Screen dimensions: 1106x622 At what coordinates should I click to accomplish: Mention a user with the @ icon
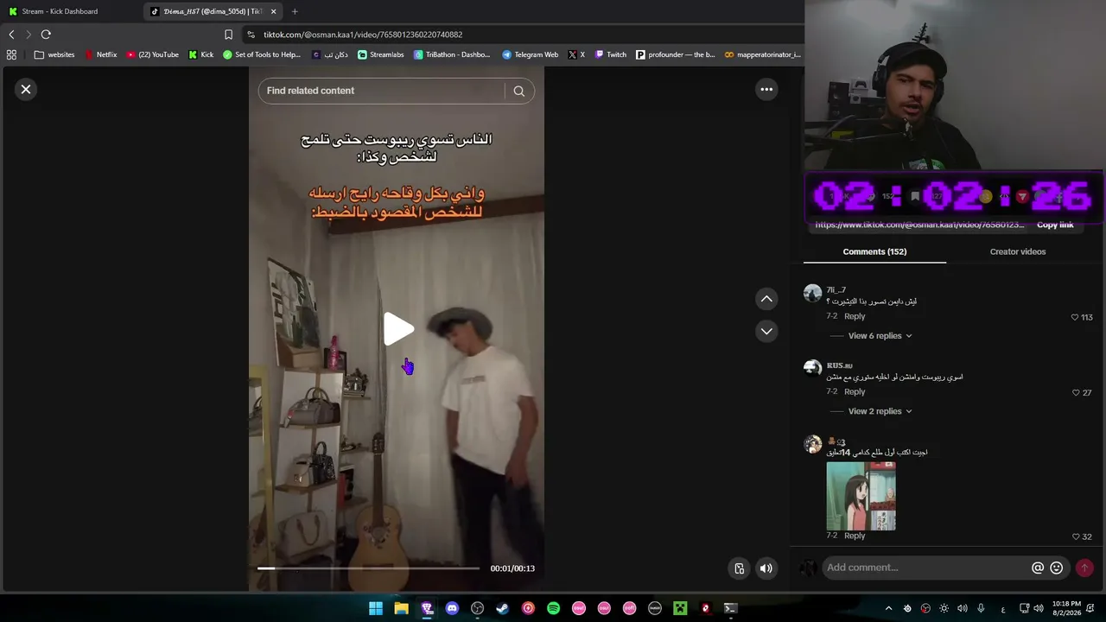click(x=1038, y=568)
